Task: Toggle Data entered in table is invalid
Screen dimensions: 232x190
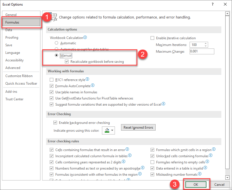Action: click(x=152, y=168)
